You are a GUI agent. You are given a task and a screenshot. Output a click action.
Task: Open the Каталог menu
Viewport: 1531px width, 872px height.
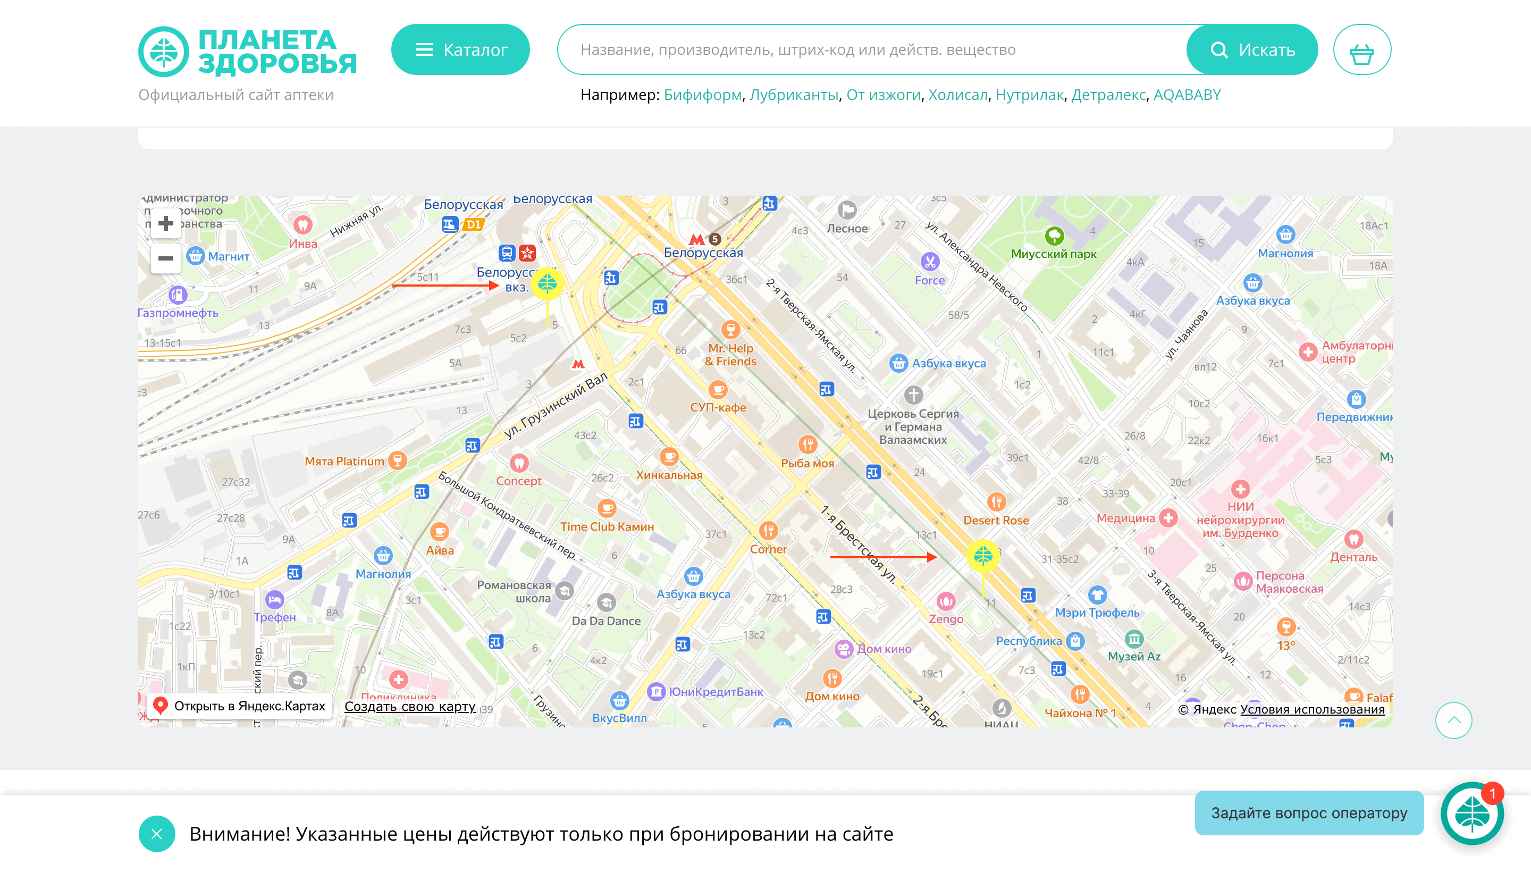point(460,49)
